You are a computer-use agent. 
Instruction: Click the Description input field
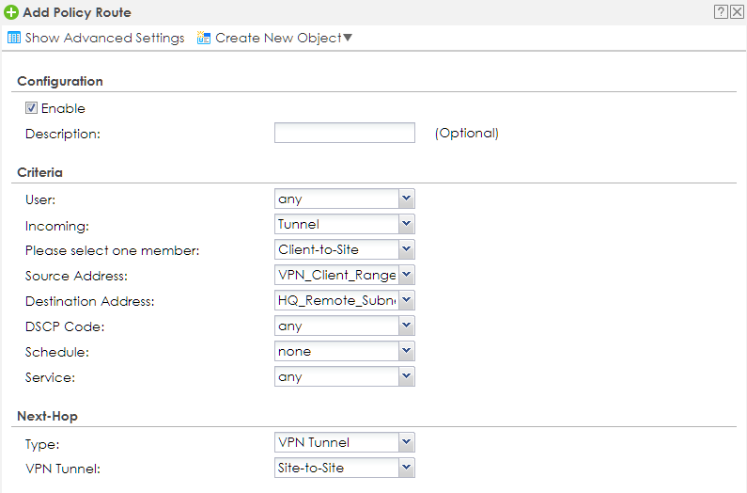point(344,134)
